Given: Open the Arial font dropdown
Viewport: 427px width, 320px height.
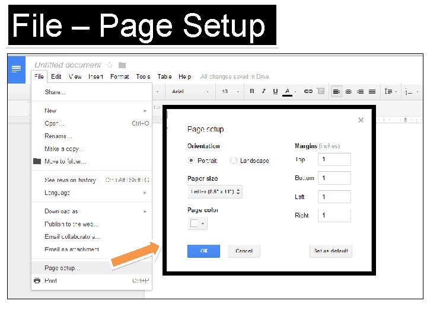Looking at the screenshot, I should [190, 91].
